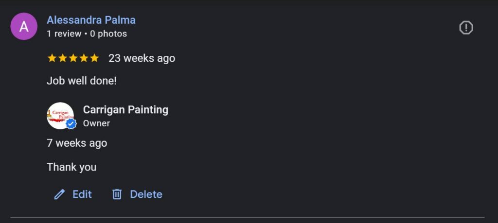Click the fifth yellow rating star
The width and height of the screenshot is (498, 223).
click(x=94, y=58)
